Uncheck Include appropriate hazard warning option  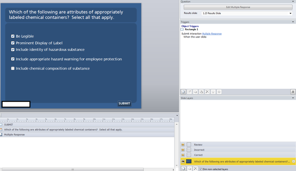point(13,59)
